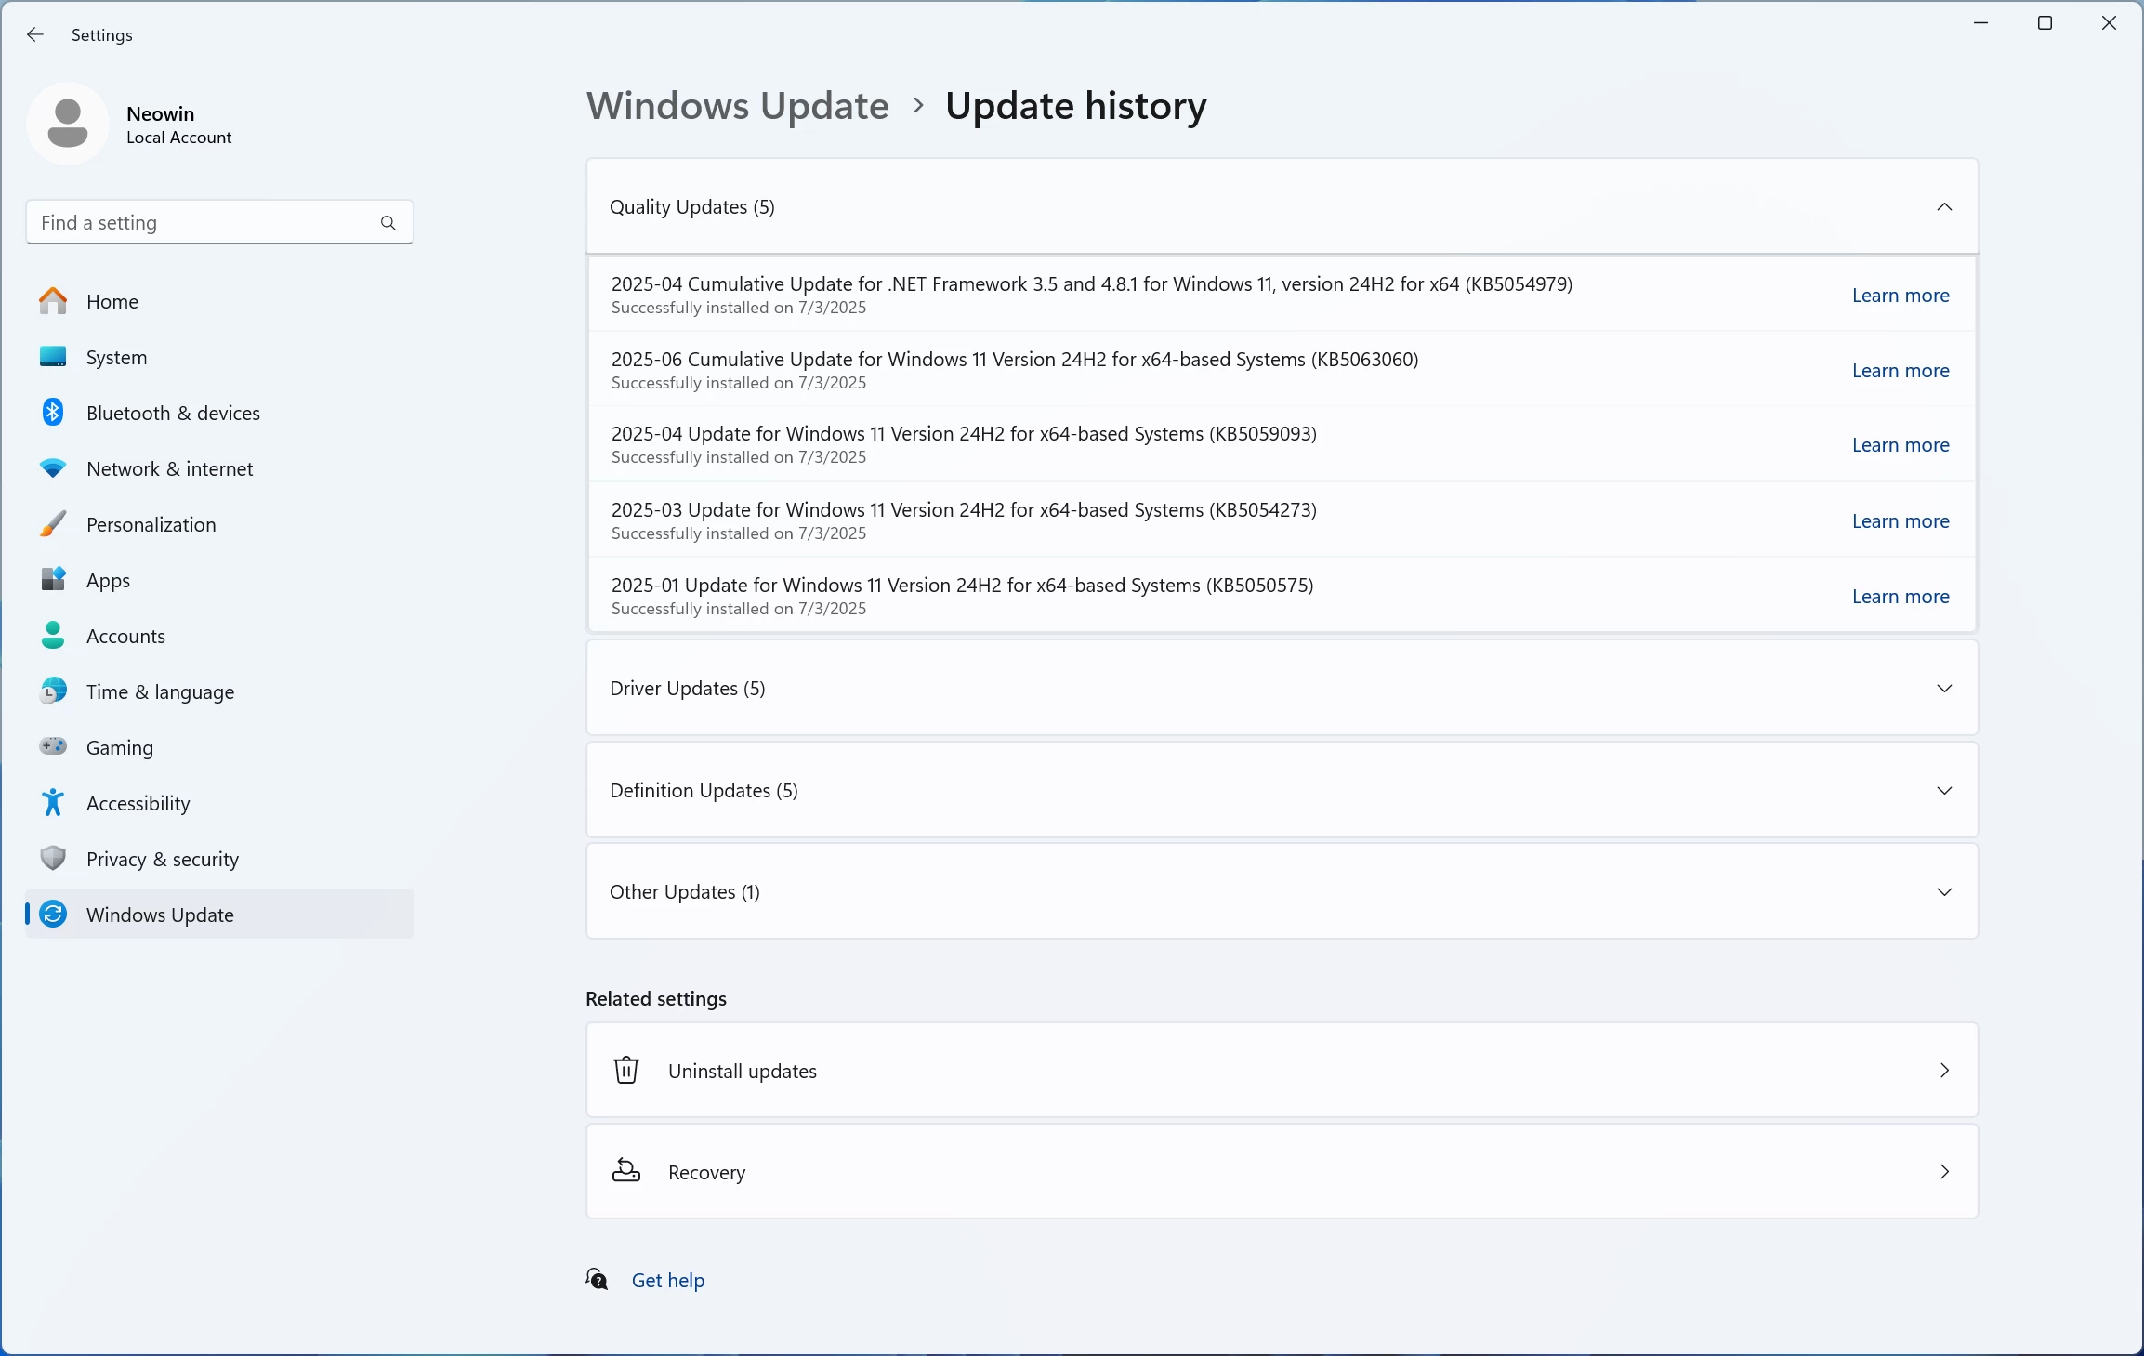This screenshot has height=1356, width=2144.
Task: Click the Get help link
Action: [x=667, y=1280]
